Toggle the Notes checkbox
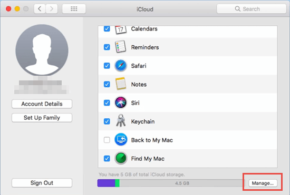The height and width of the screenshot is (195, 290). pos(107,84)
